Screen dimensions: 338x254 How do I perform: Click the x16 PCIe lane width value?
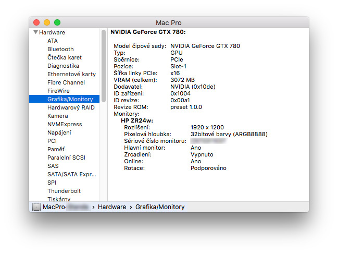[175, 73]
